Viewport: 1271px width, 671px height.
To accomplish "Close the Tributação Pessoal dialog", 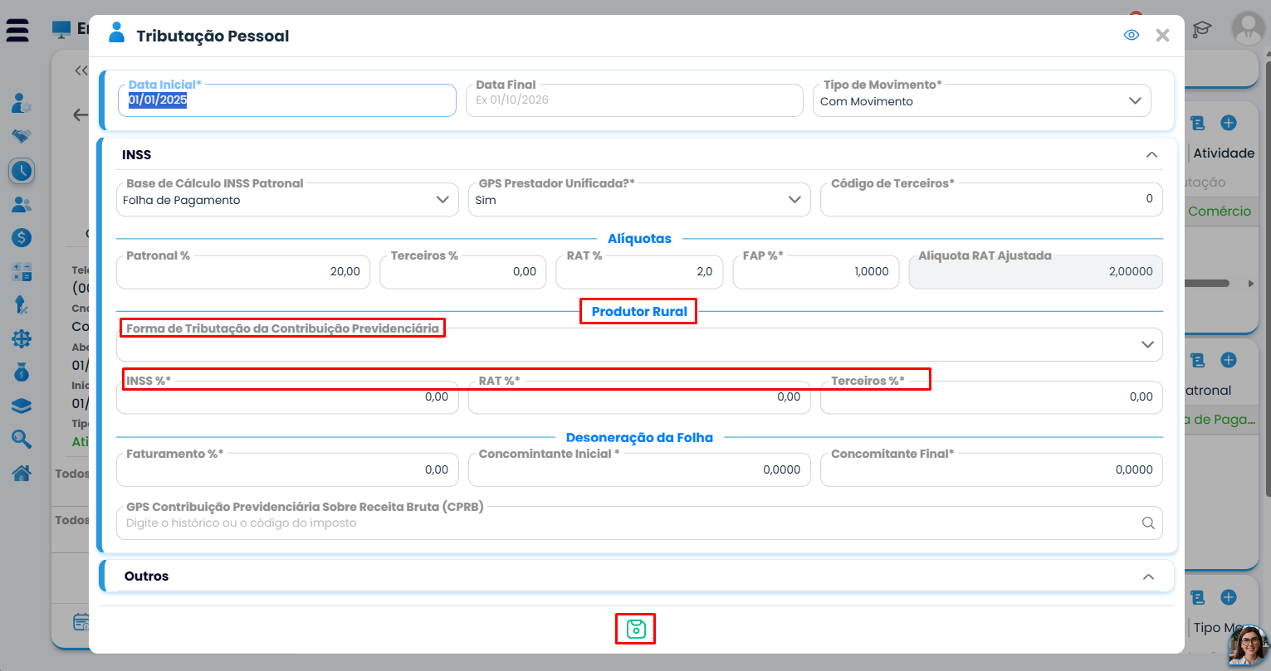I will click(x=1162, y=35).
